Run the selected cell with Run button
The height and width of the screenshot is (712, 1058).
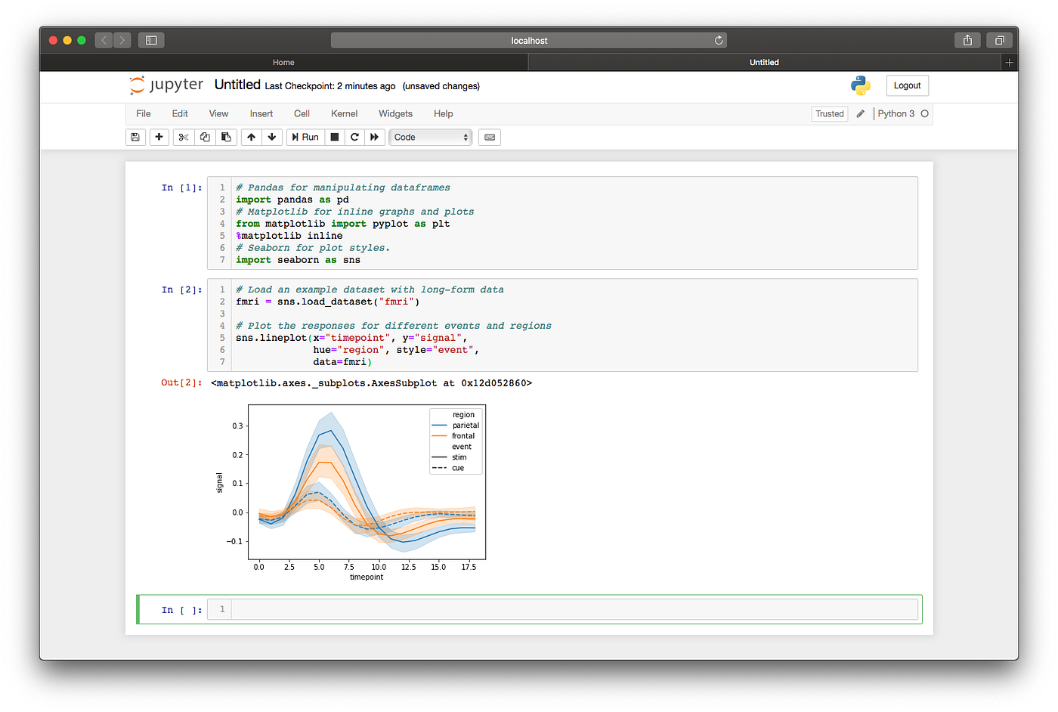[x=305, y=137]
